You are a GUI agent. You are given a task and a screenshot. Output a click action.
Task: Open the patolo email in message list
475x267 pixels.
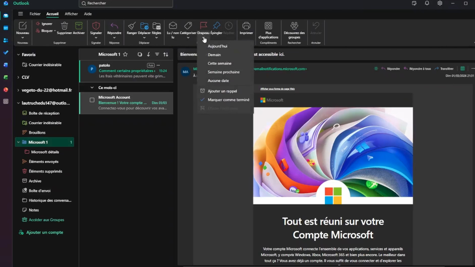tap(126, 71)
